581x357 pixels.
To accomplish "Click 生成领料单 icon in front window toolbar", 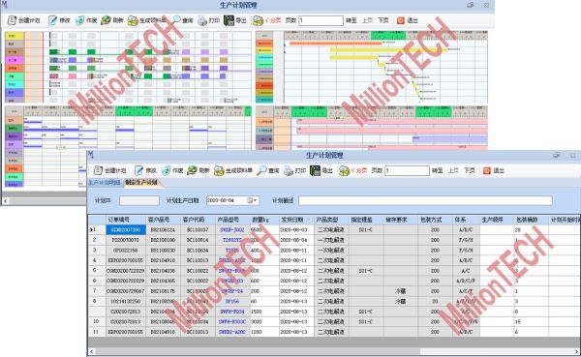I will (x=219, y=170).
